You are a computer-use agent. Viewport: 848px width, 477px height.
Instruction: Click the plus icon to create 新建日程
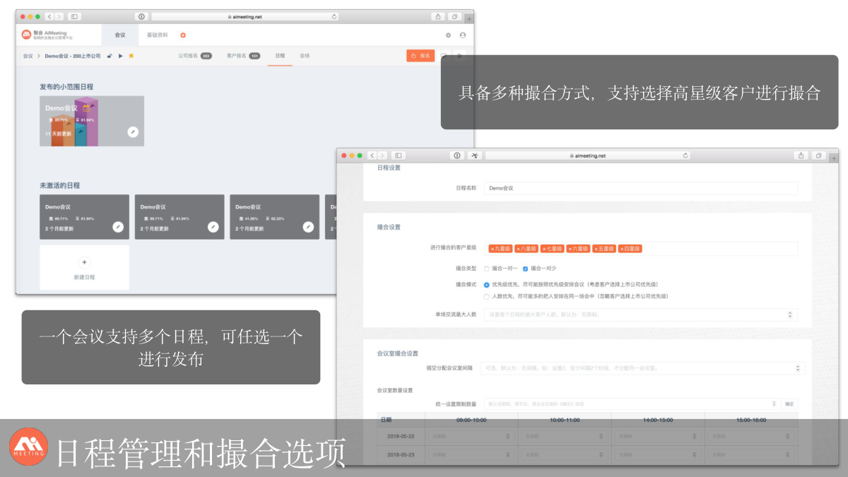(x=84, y=261)
